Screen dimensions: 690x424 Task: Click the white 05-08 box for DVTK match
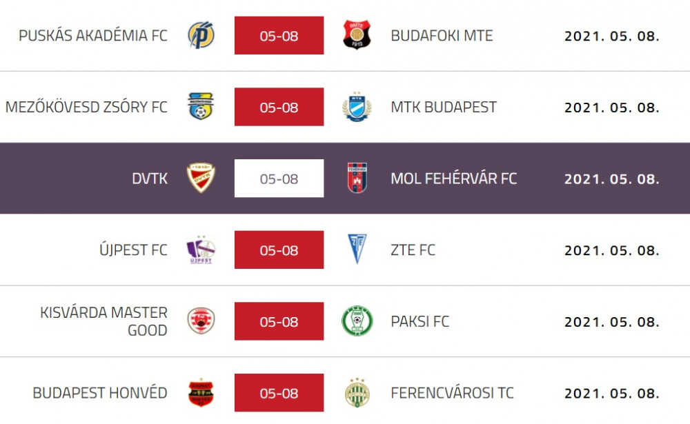279,179
